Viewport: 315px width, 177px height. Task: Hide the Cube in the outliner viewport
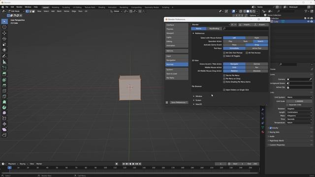tap(309, 22)
